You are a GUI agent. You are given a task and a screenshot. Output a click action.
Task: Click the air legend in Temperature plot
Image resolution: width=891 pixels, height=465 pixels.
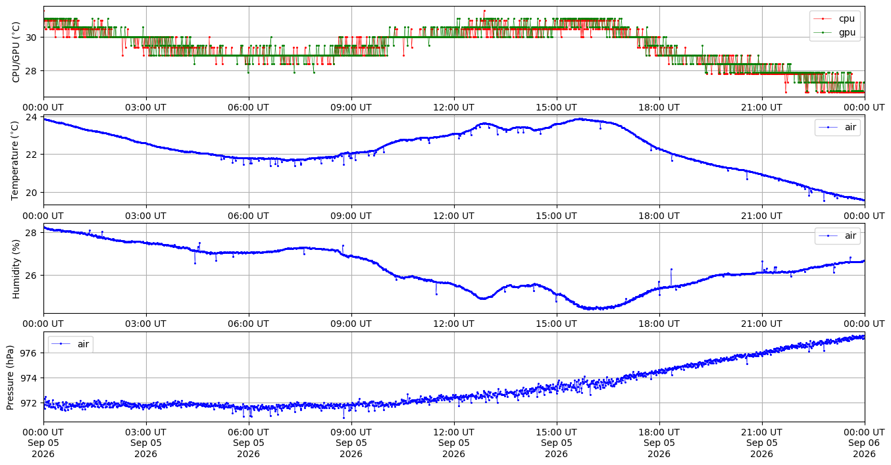[x=838, y=128]
